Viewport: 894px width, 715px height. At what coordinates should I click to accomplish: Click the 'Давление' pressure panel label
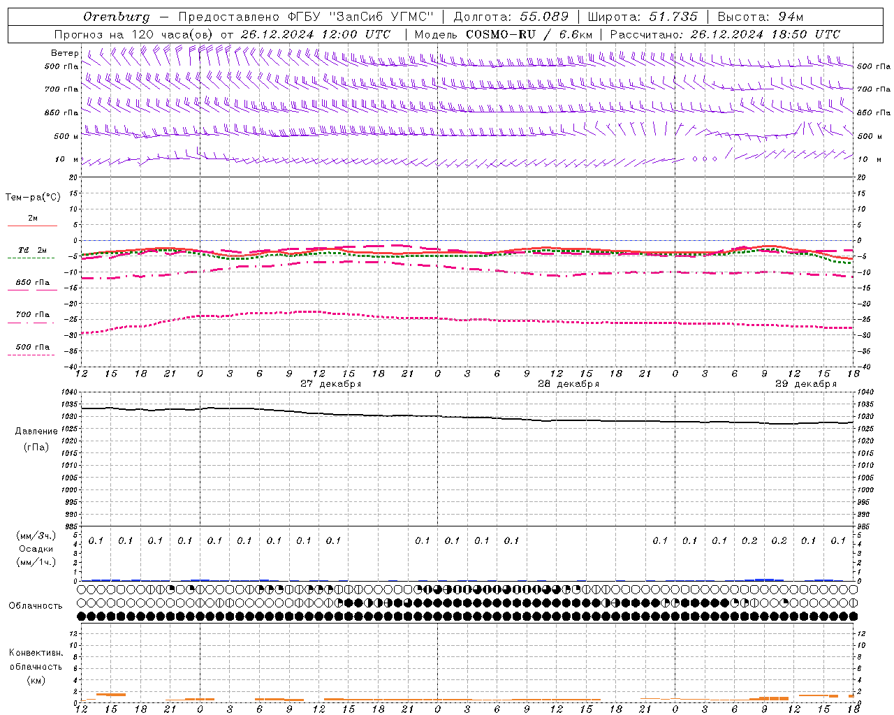click(36, 432)
